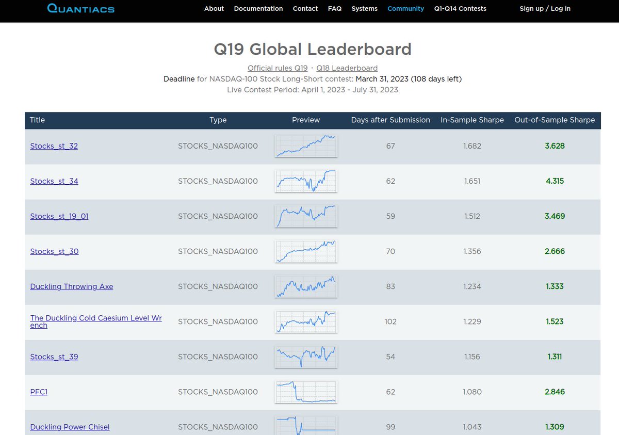The width and height of the screenshot is (619, 435).
Task: Click the Q19 Global Leaderboard heading
Action: pos(313,50)
